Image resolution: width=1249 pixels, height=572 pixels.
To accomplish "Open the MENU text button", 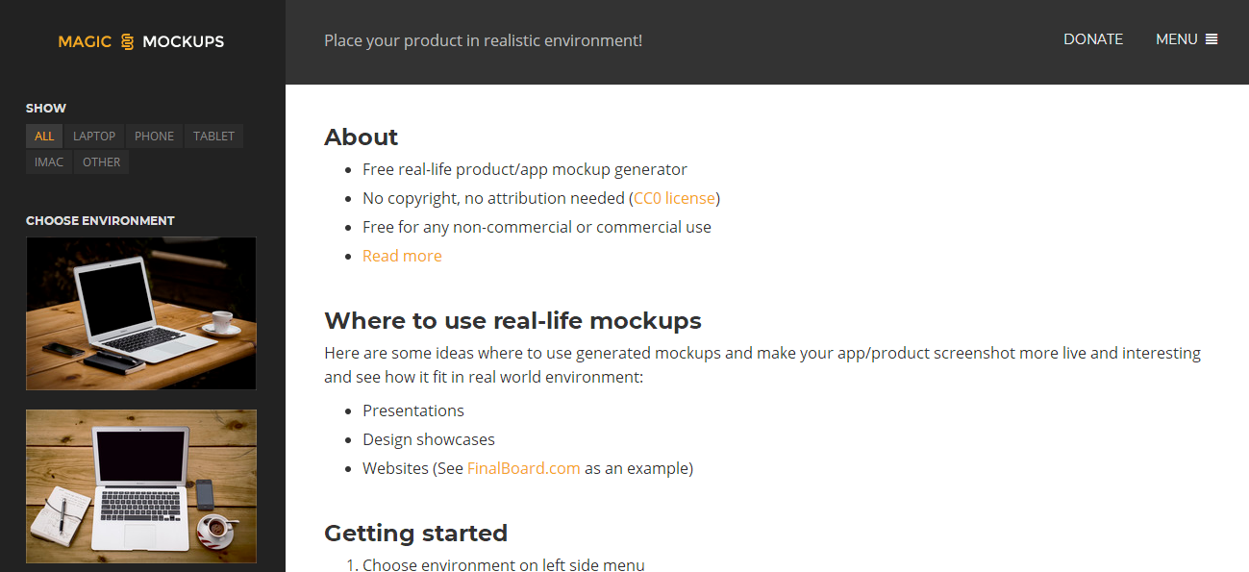I will [x=1176, y=39].
